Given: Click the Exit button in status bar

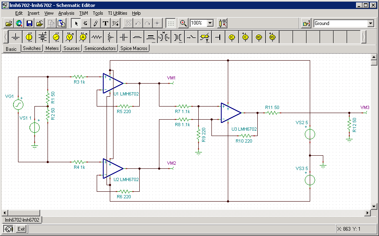Looking at the screenshot, I should point(21,229).
